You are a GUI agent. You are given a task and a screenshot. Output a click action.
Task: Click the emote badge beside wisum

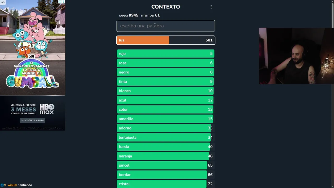[5, 185]
